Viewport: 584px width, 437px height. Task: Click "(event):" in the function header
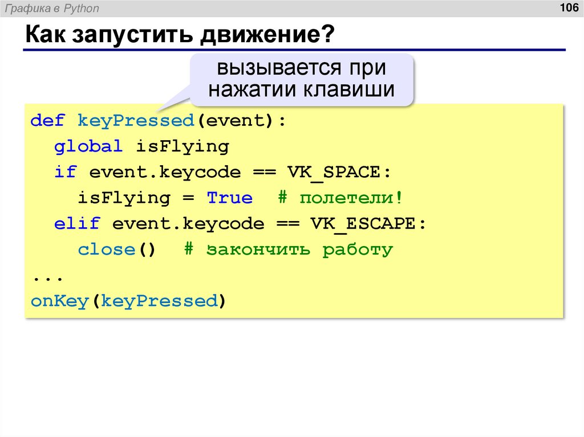(241, 121)
